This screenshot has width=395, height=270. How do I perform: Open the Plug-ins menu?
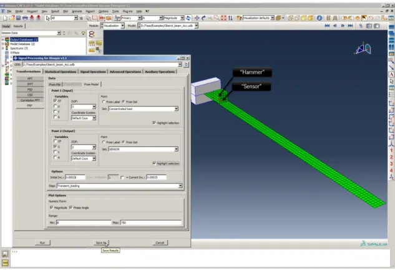[127, 11]
